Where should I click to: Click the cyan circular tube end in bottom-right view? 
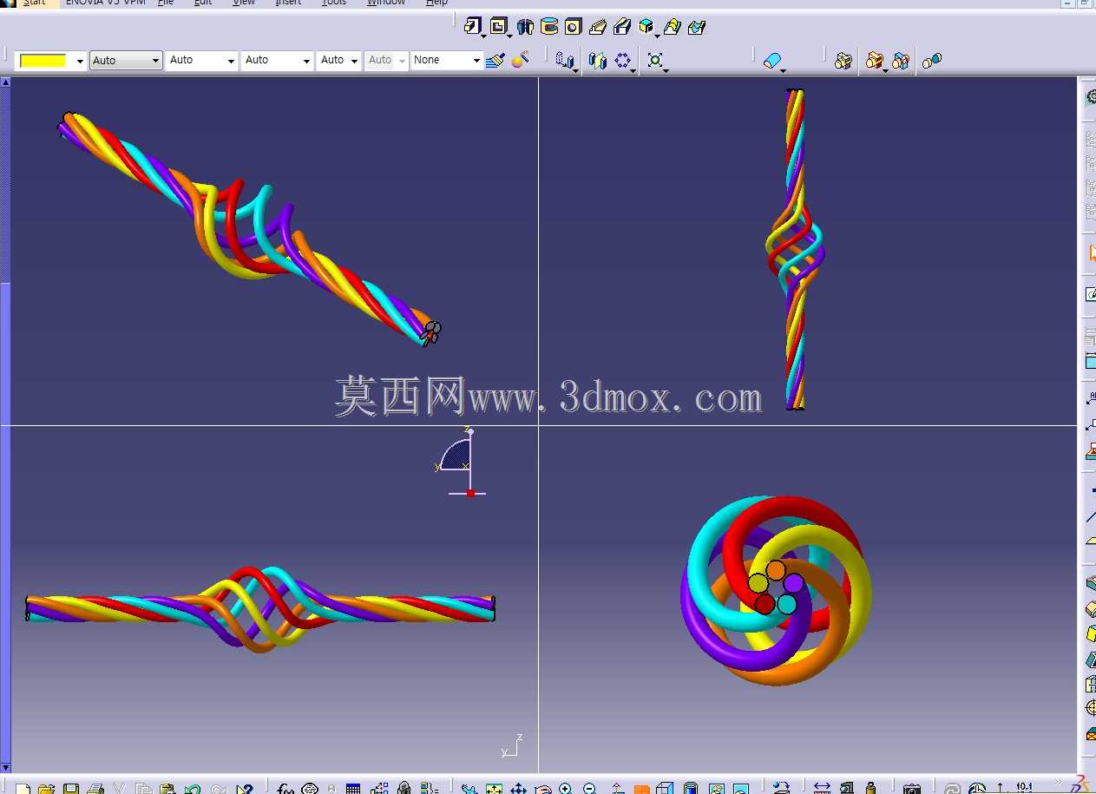click(787, 604)
